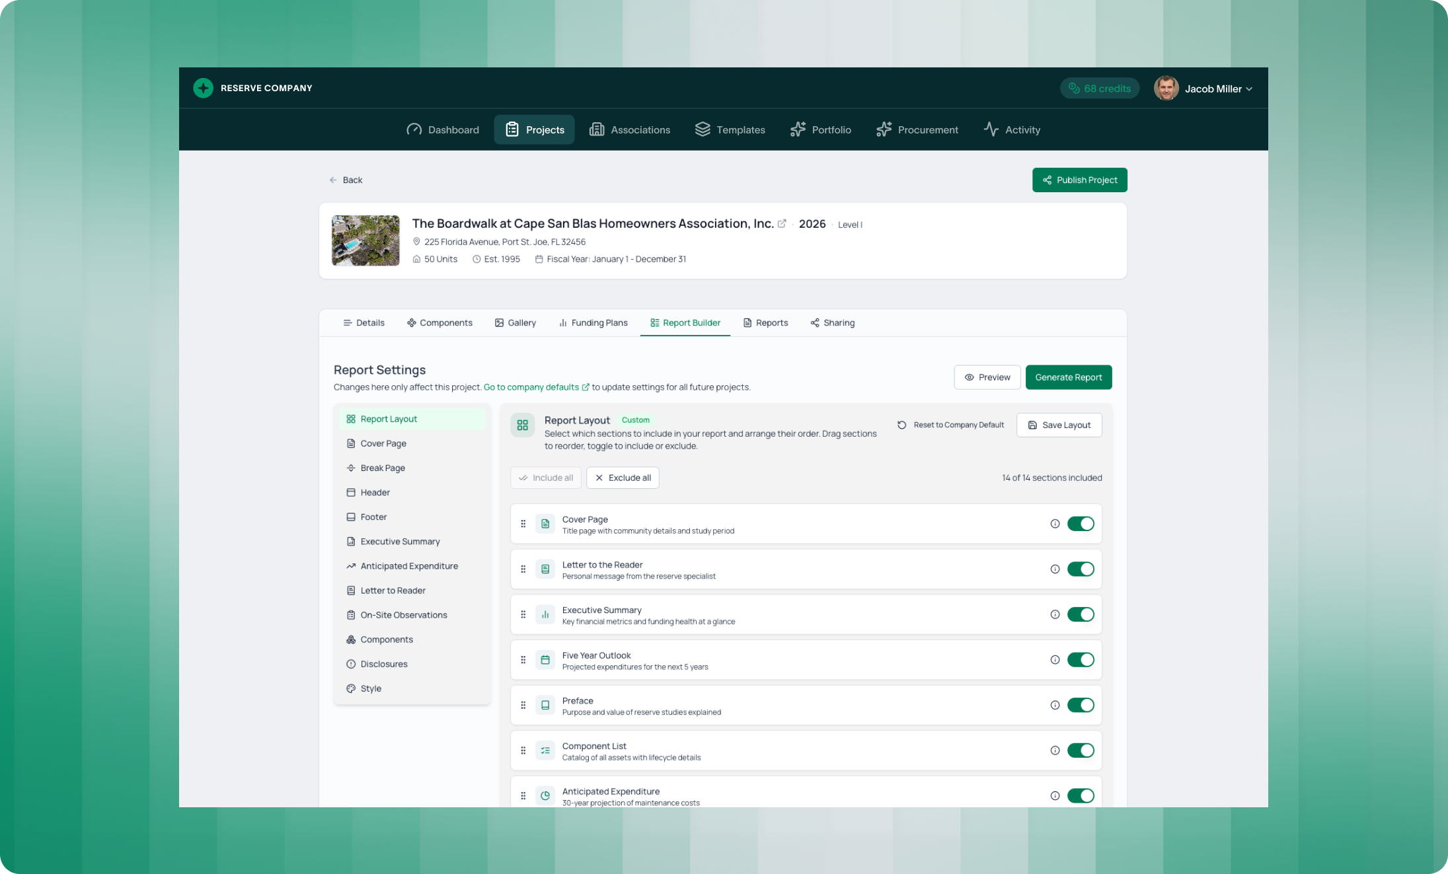Click info icon on Cover Page row
Viewport: 1448px width, 874px height.
(1055, 524)
